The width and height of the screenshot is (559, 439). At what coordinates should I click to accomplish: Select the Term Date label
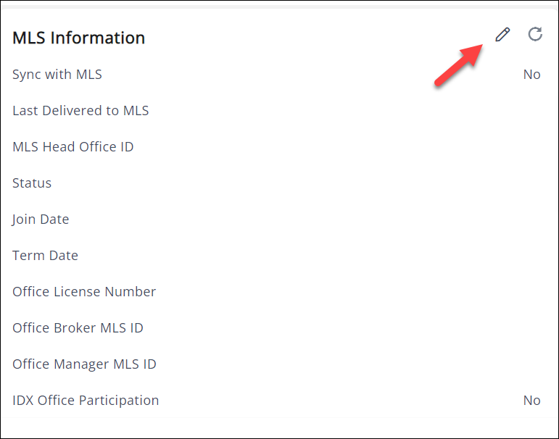click(45, 256)
